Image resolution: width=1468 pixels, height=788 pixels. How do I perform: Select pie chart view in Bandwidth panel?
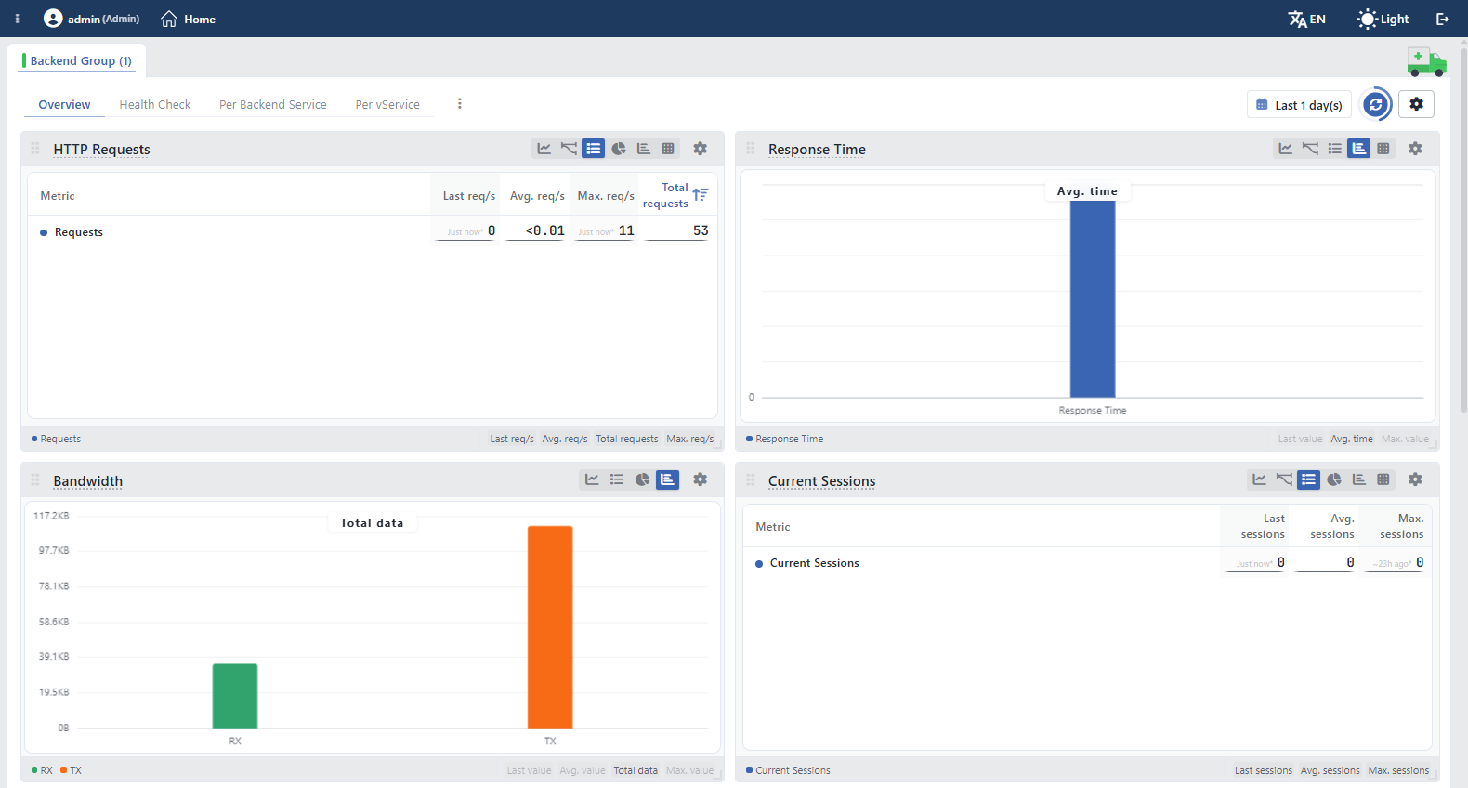[642, 479]
